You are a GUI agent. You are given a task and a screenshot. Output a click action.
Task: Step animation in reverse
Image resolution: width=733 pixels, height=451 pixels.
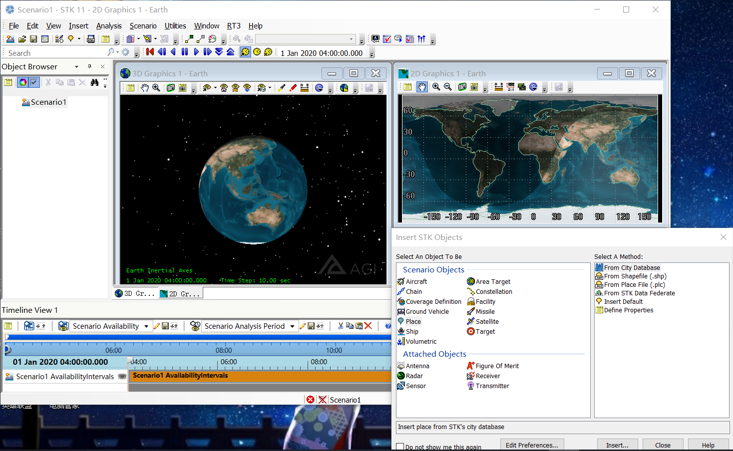coord(162,52)
